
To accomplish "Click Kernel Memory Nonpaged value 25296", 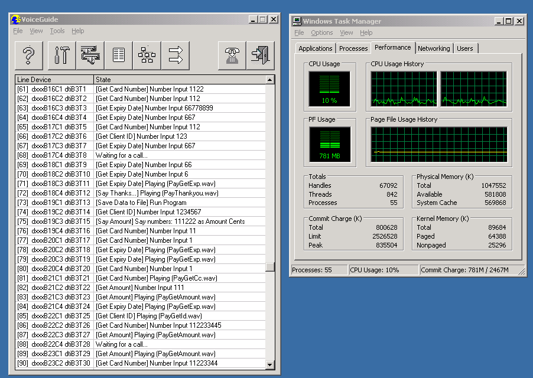I will 497,245.
